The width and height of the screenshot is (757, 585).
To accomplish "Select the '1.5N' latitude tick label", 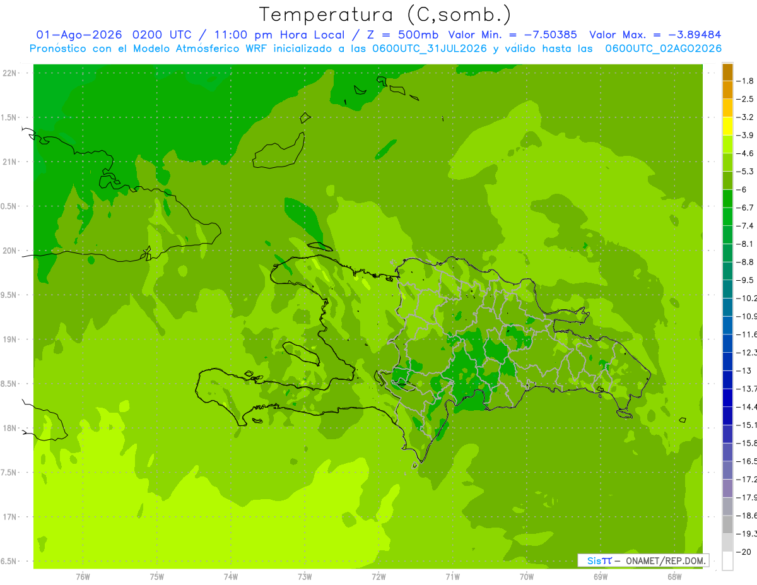I will [9, 117].
